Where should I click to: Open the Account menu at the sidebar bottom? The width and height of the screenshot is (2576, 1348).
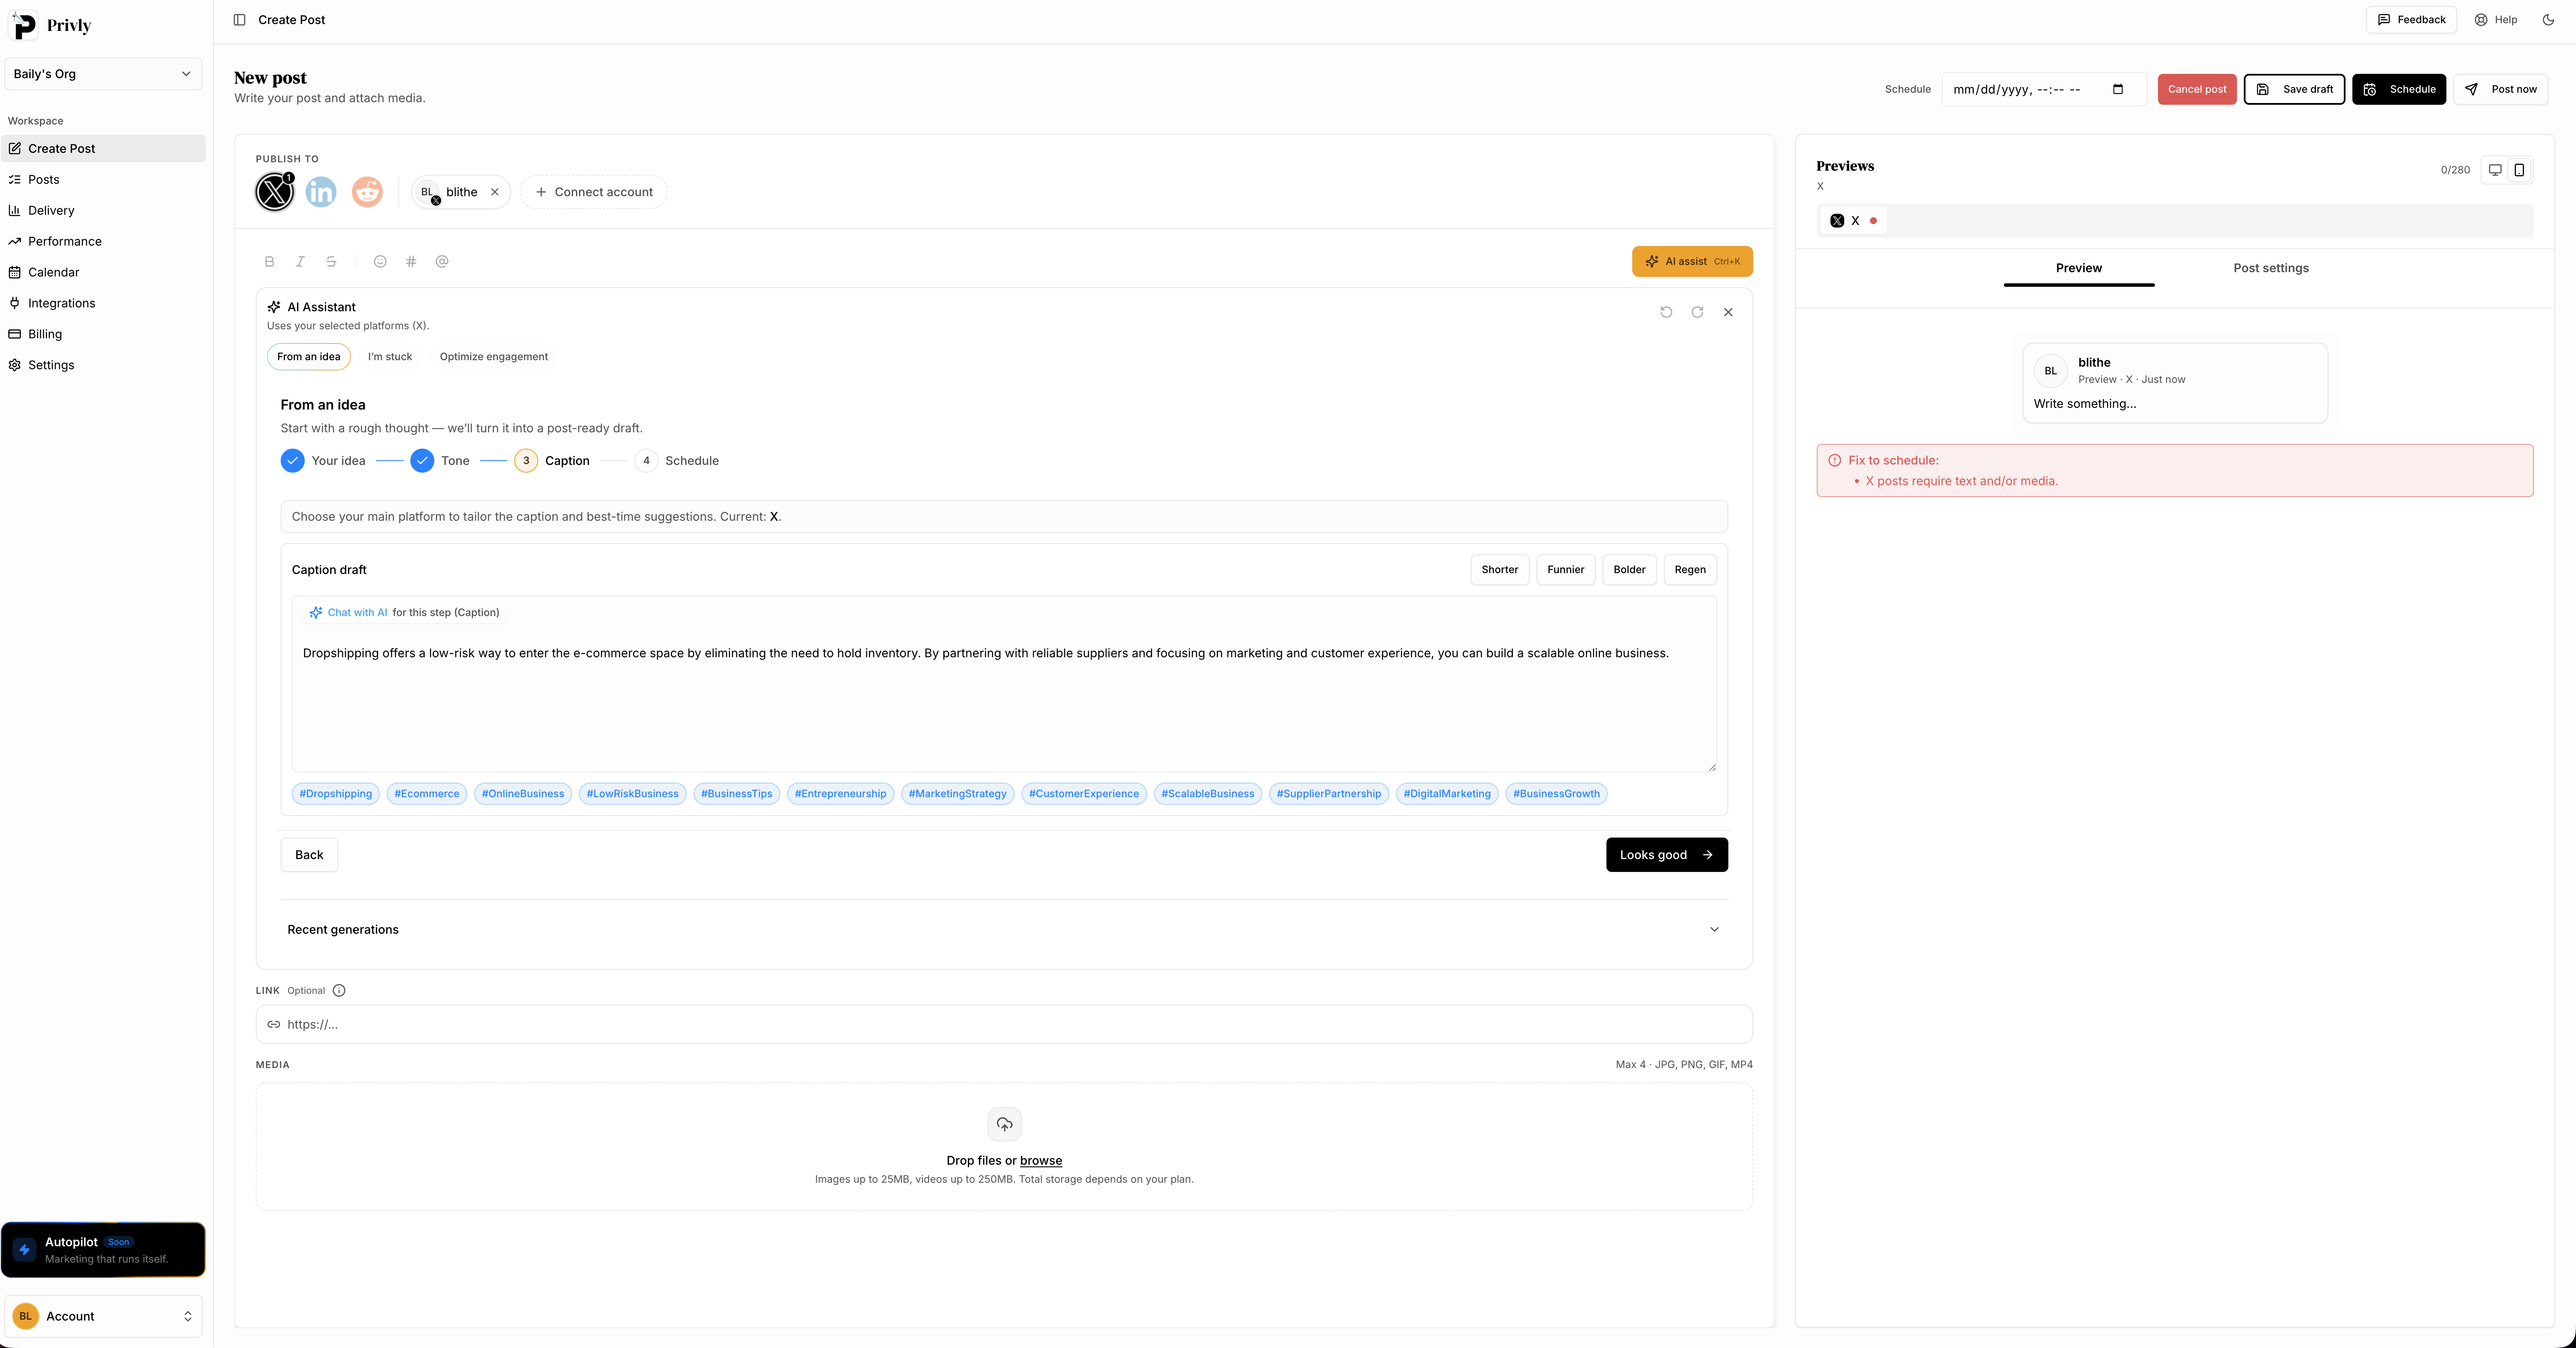(103, 1316)
